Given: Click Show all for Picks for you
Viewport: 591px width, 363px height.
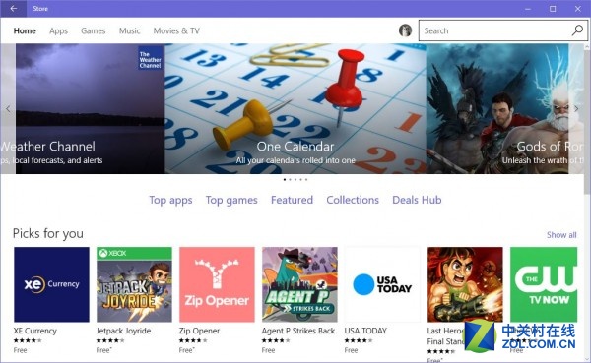Looking at the screenshot, I should [561, 235].
